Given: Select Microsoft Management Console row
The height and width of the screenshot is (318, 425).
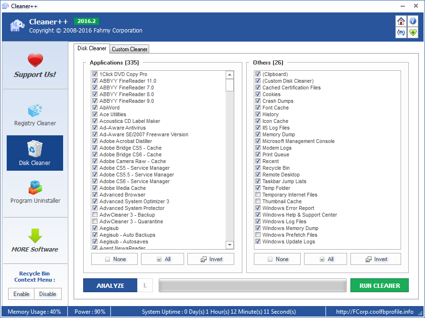Looking at the screenshot, I should point(298,141).
